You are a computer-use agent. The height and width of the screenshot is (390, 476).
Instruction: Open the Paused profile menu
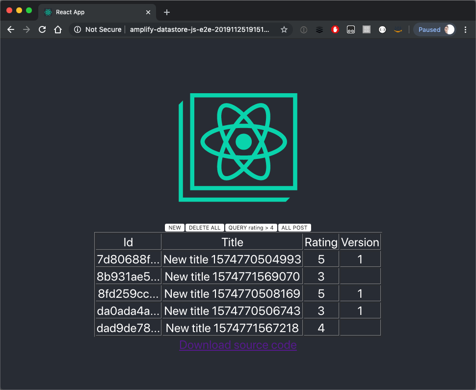pyautogui.click(x=434, y=29)
